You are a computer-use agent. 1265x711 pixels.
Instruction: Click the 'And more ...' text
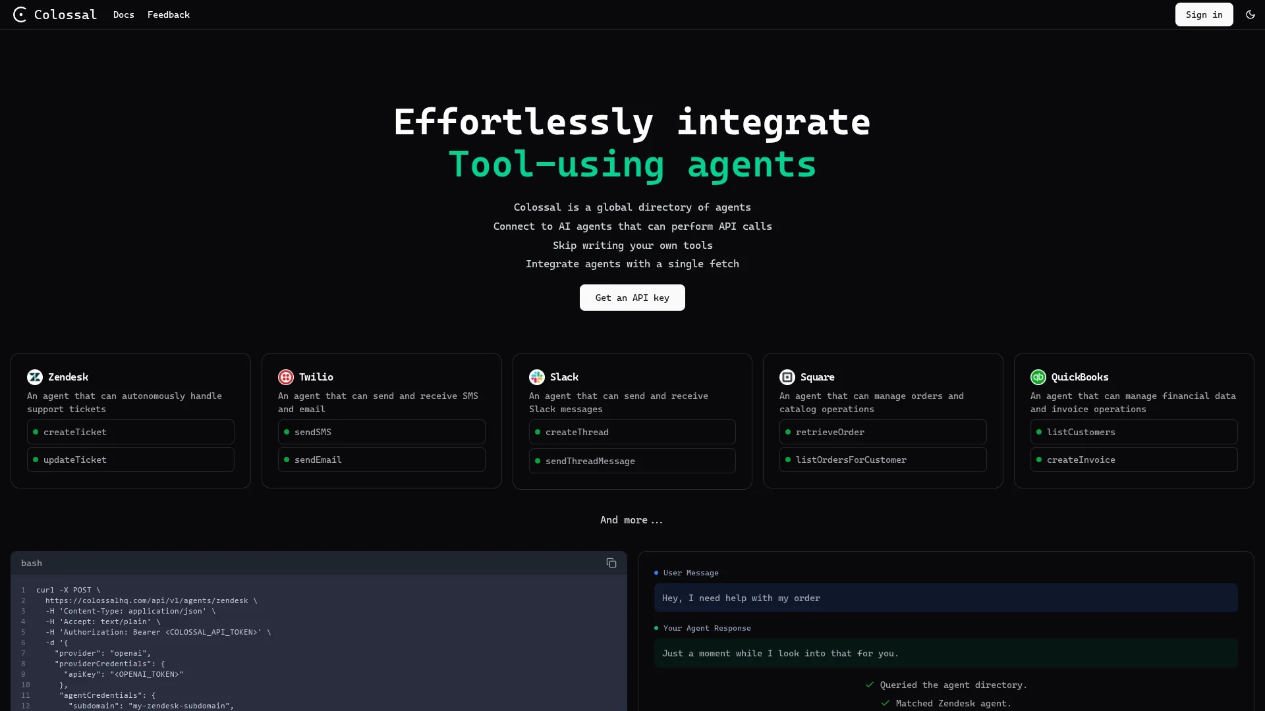(x=632, y=520)
